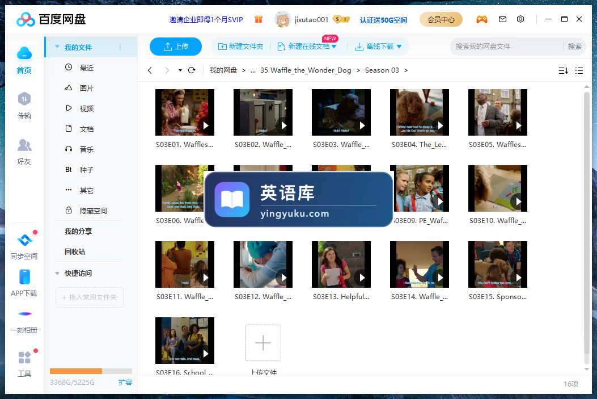Click the S03E14. Waffle_... file name
This screenshot has width=597, height=399.
(419, 296)
